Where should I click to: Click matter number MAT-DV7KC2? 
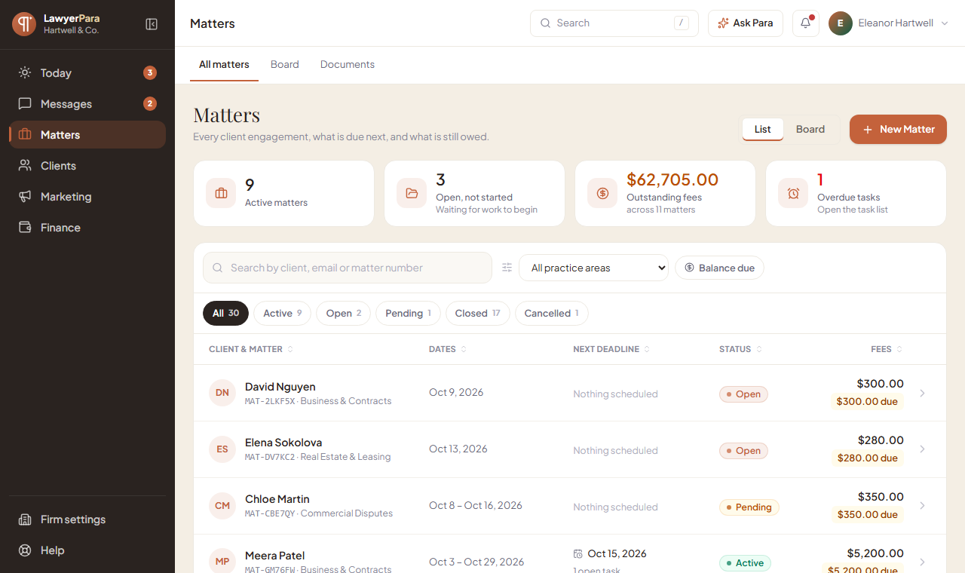pyautogui.click(x=270, y=457)
